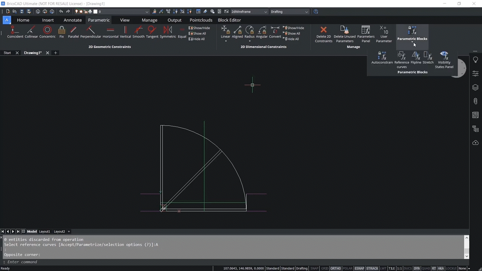This screenshot has height=271, width=482.
Task: Create a User Parameter
Action: click(384, 34)
